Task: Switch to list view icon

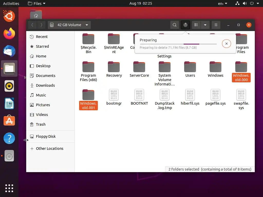Action: point(196,25)
